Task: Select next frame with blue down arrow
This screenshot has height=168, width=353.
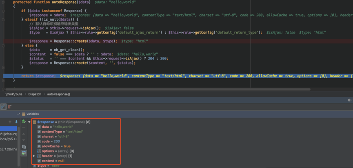Action: point(16,122)
